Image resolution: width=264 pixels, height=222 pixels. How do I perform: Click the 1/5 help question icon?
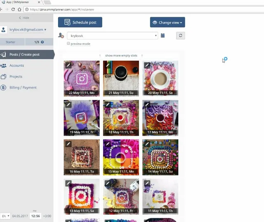(42, 42)
